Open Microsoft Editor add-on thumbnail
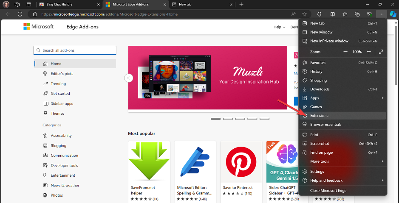 195,162
